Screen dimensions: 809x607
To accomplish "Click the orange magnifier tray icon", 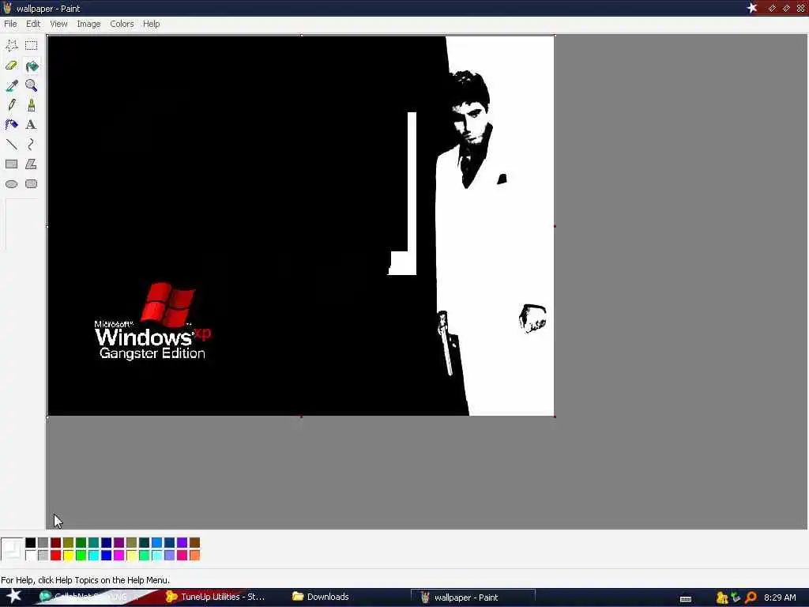I will pyautogui.click(x=751, y=598).
